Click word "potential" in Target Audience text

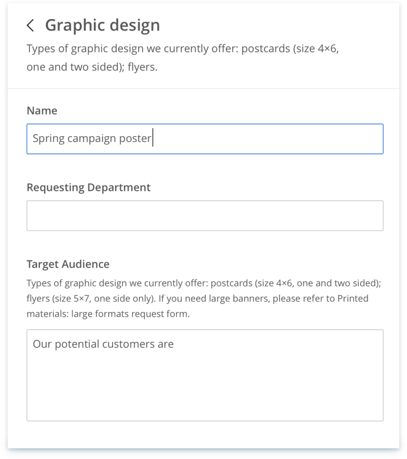(x=77, y=344)
